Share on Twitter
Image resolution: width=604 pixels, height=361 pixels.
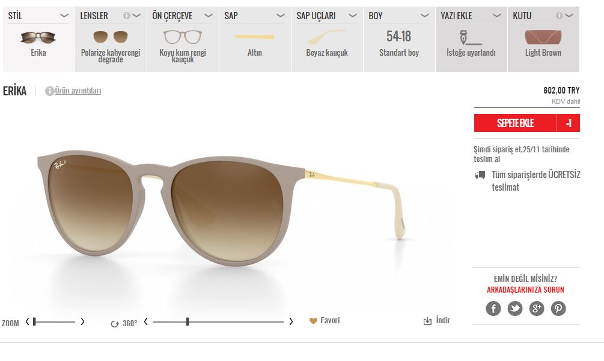[x=515, y=308]
